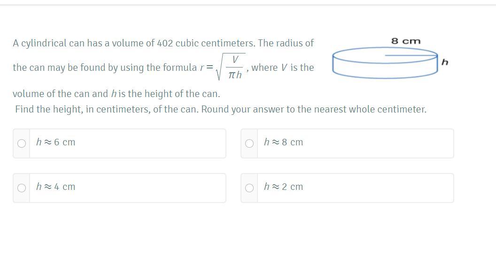Click the "h ≈ 4 cm" answer text
The height and width of the screenshot is (271, 496).
(55, 187)
